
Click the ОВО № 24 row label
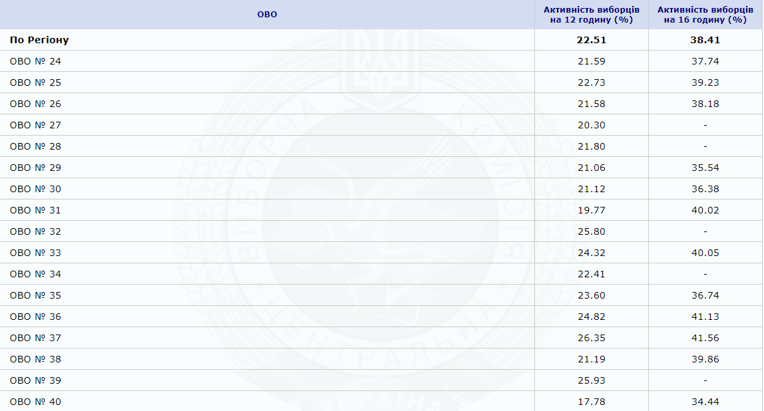(35, 61)
